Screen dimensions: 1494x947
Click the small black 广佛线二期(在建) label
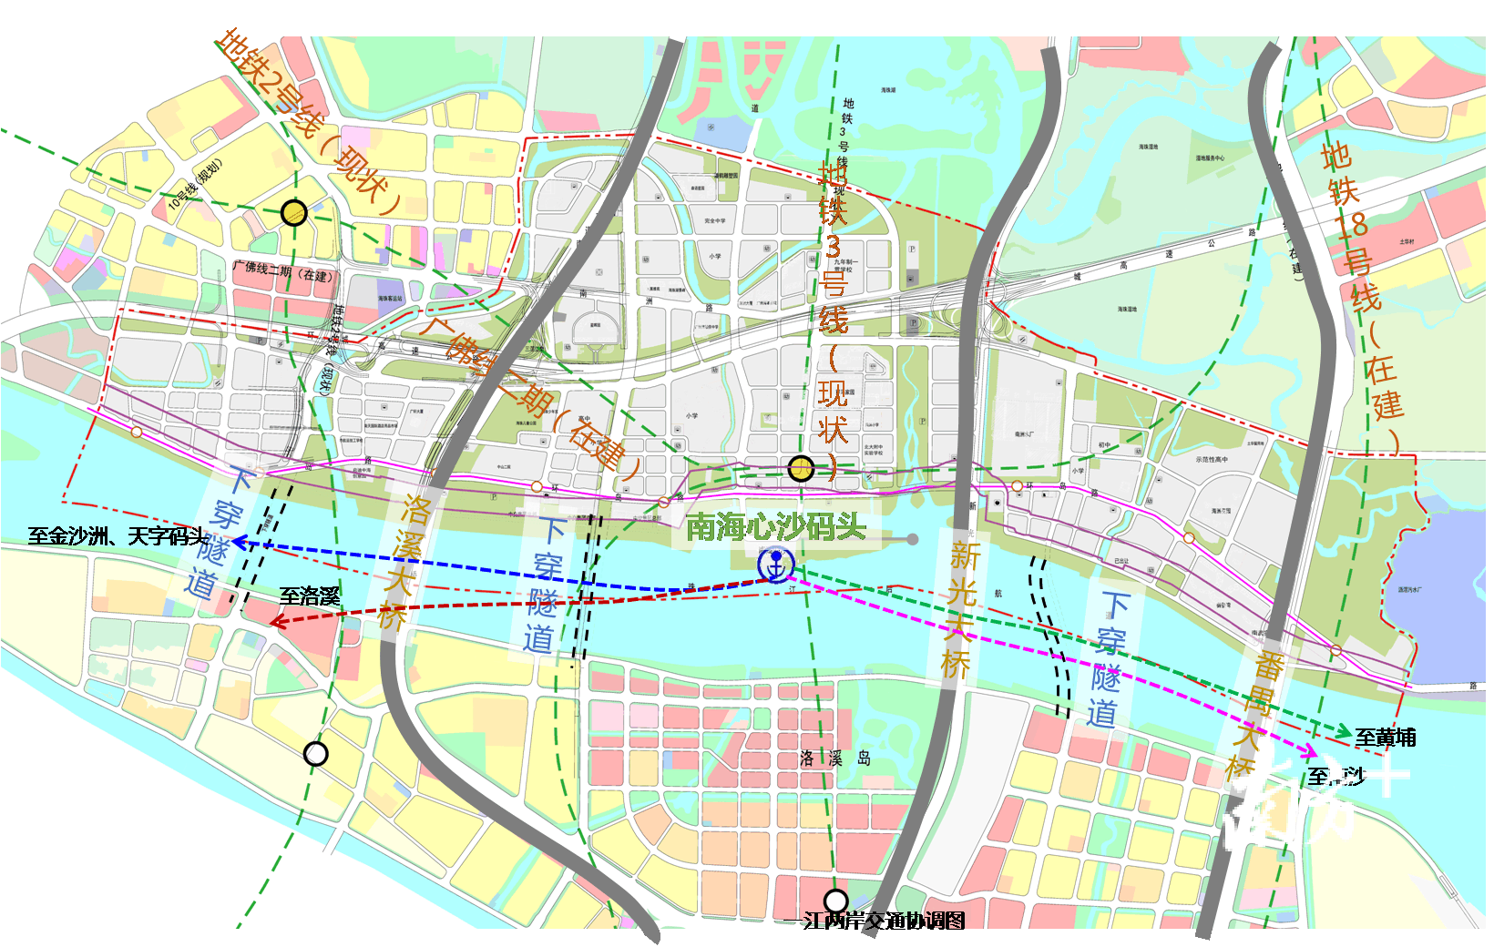coord(283,270)
